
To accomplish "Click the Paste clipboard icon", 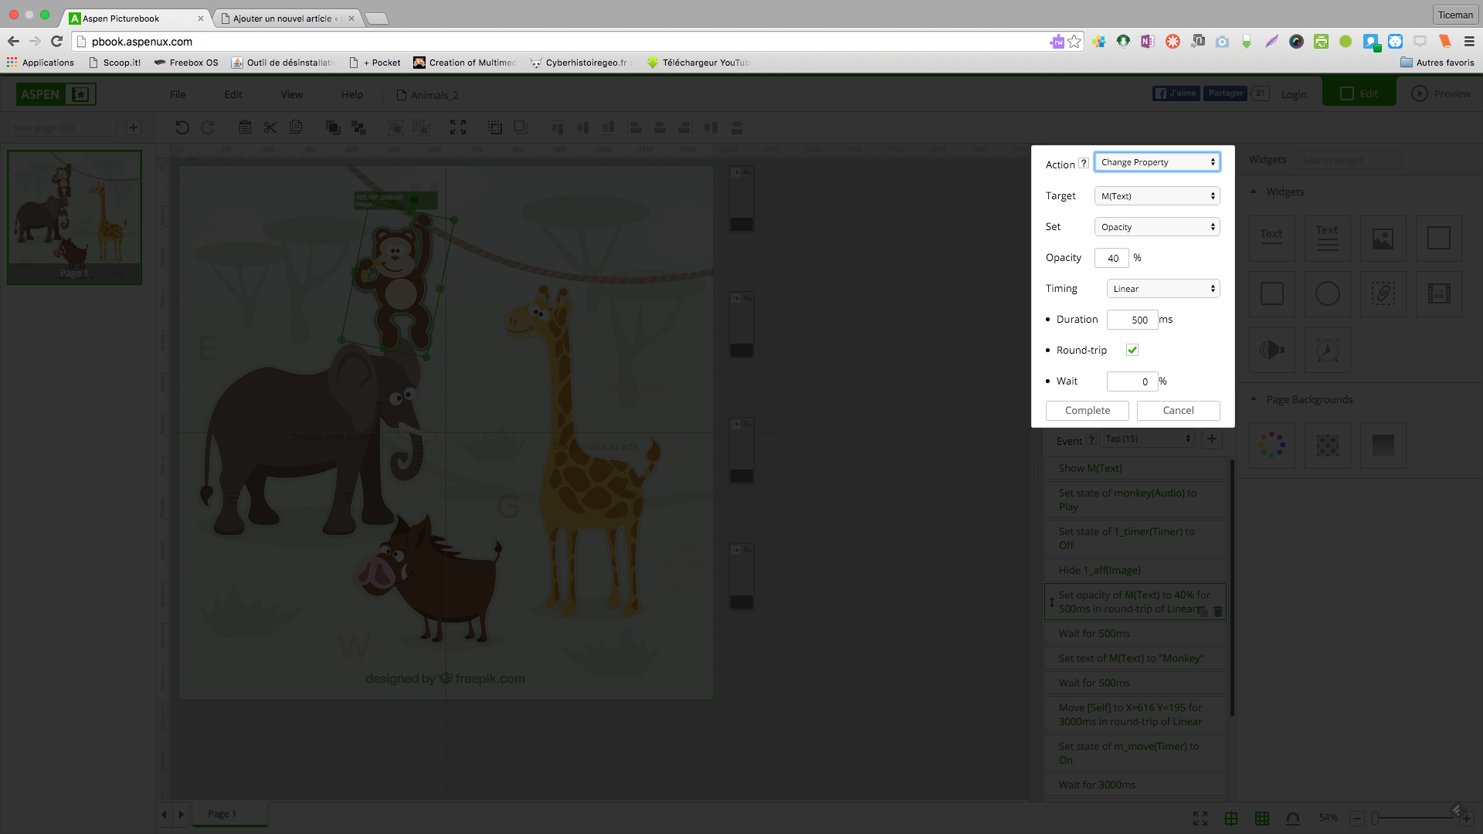I will [x=245, y=127].
